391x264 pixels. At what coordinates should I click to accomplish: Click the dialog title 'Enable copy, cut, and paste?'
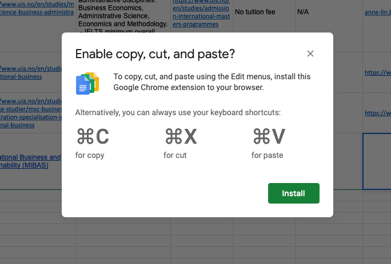(x=155, y=54)
